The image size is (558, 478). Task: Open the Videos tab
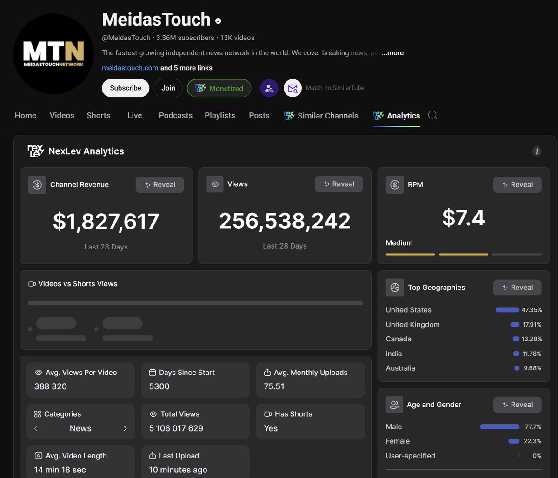pos(62,115)
